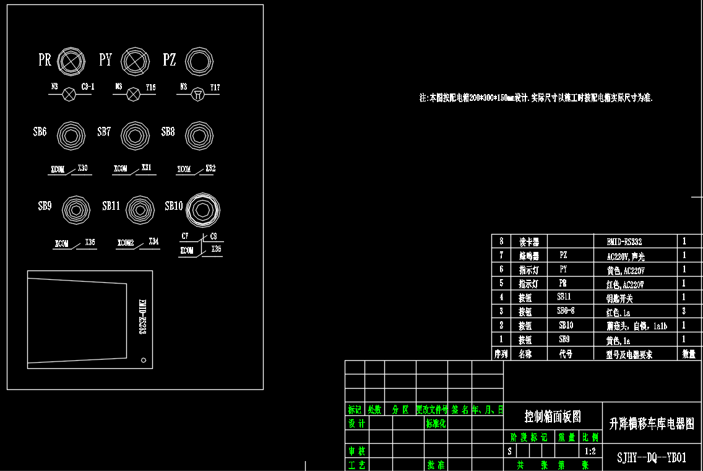Select the XCOM2 contact label under SB11
The image size is (703, 471).
[x=126, y=243]
